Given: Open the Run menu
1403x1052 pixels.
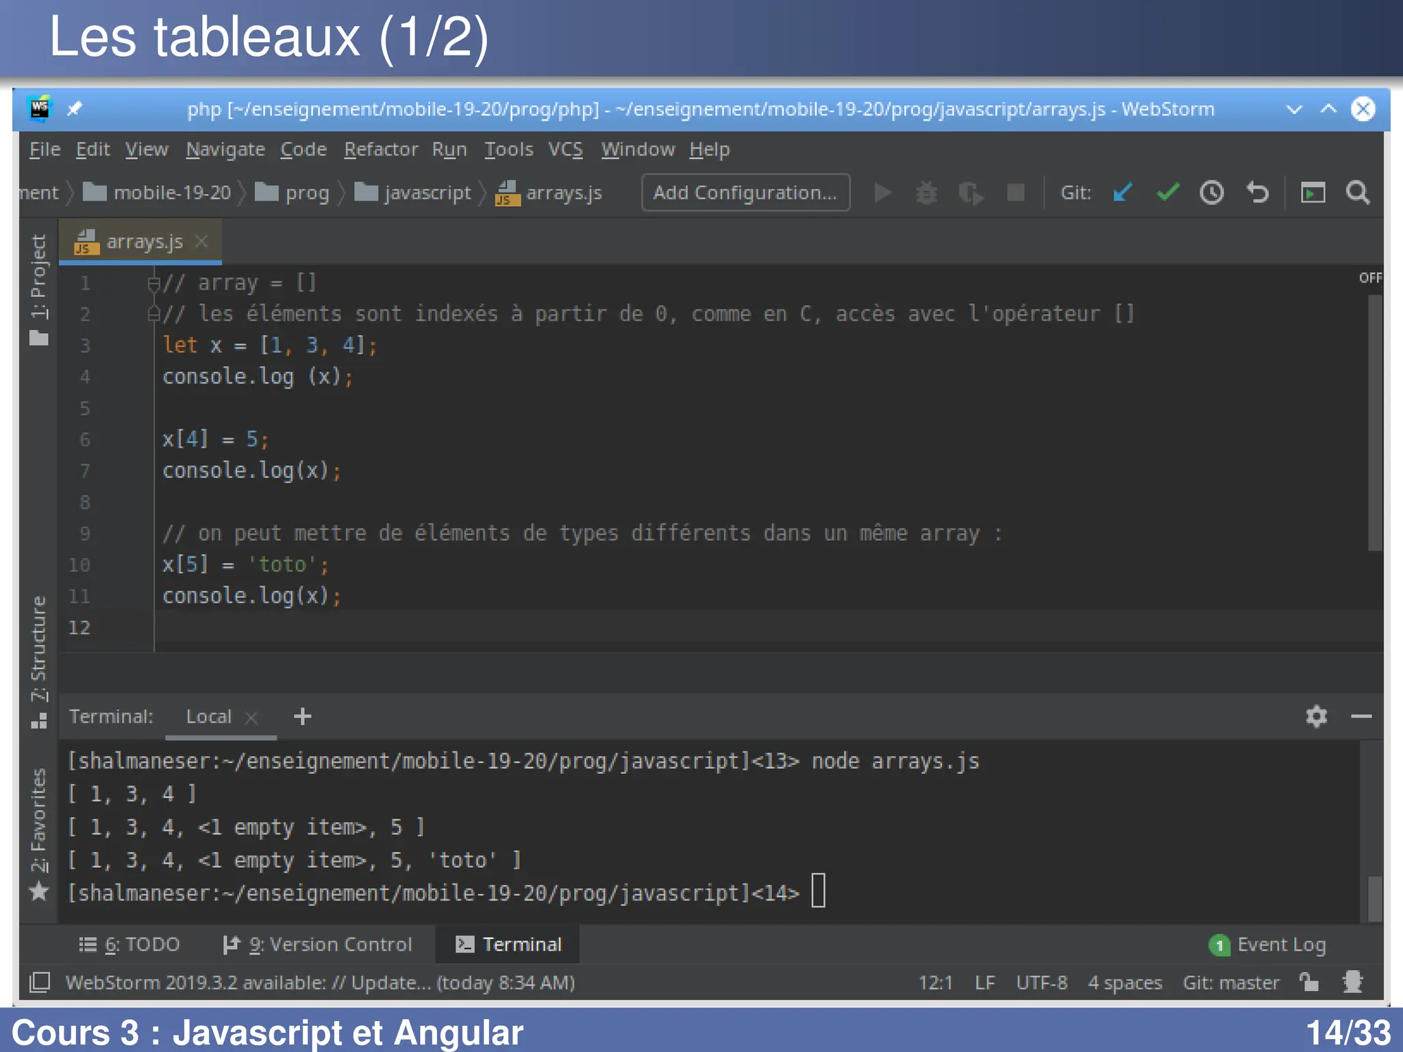Looking at the screenshot, I should [449, 149].
